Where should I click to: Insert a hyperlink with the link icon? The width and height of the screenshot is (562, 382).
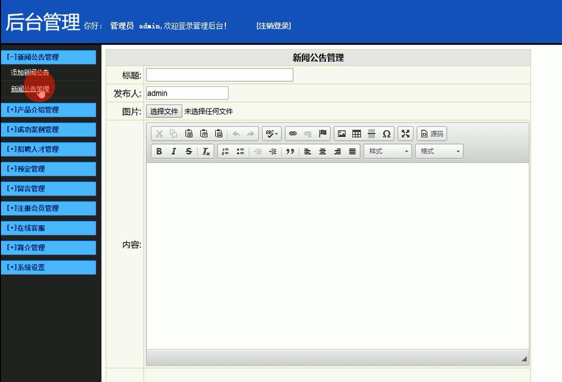[x=293, y=134]
